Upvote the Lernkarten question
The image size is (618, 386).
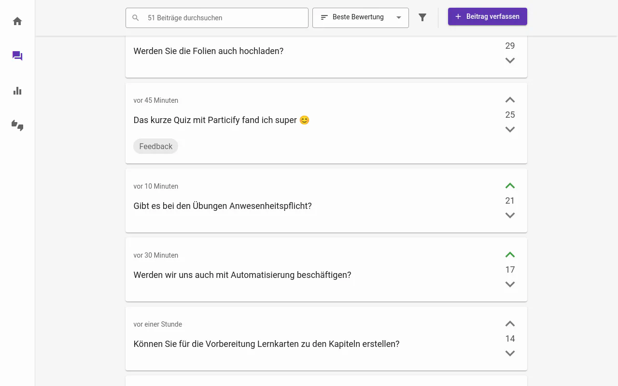(x=510, y=324)
